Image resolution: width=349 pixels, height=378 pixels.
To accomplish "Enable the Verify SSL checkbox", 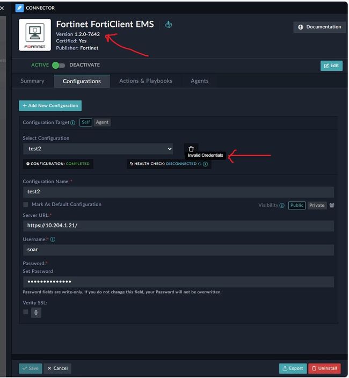I will tap(26, 312).
